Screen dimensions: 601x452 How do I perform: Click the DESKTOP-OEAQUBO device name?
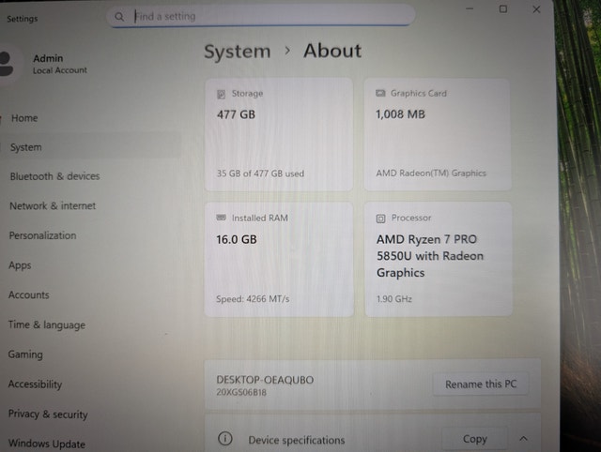coord(265,380)
